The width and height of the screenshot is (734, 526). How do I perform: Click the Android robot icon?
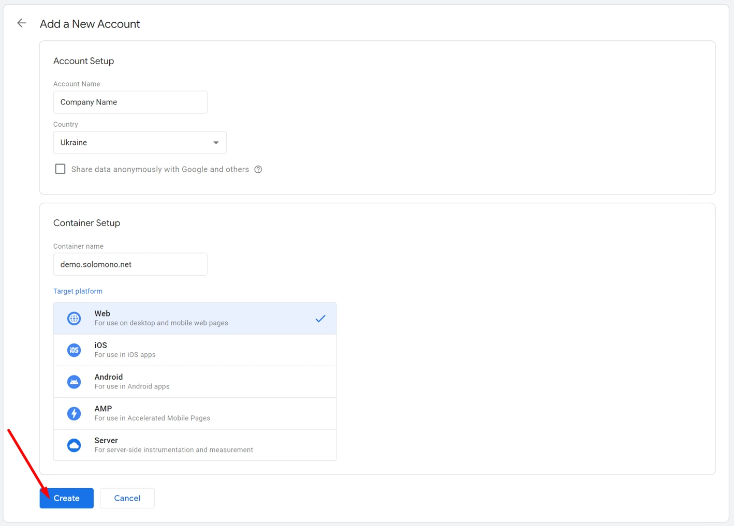tap(74, 382)
